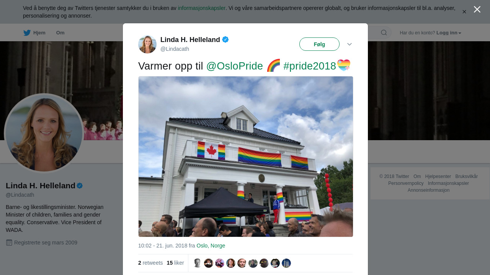
Task: Open the Hjelpesenter footer link
Action: (438, 176)
